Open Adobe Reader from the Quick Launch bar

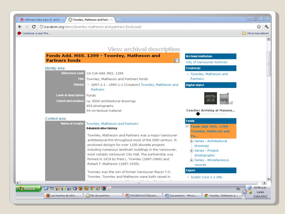point(109,188)
